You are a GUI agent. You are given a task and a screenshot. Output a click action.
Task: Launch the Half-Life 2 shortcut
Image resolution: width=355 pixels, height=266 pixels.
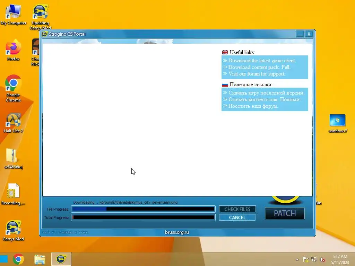[13, 123]
